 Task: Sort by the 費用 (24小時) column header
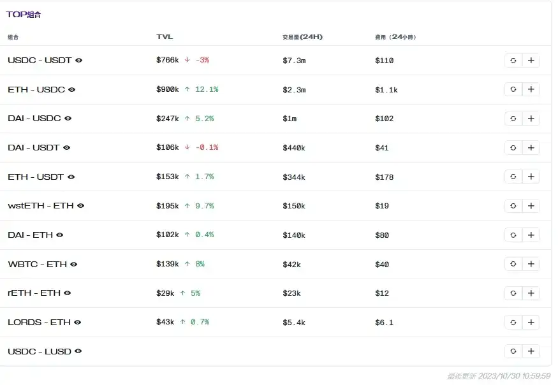[x=395, y=37]
